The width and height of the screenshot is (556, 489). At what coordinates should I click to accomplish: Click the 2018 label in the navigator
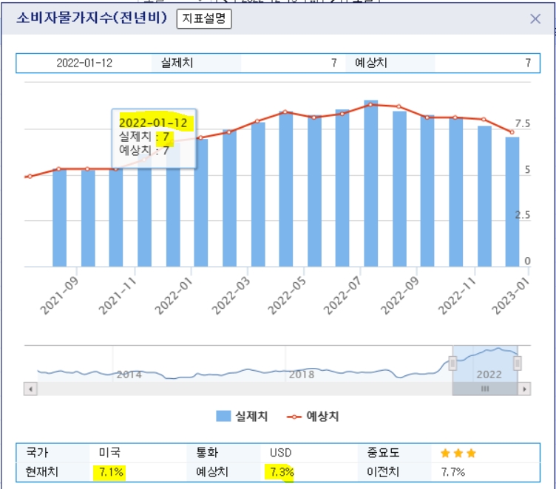302,375
